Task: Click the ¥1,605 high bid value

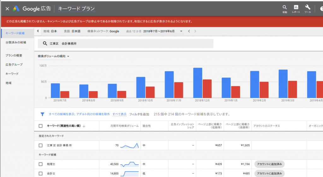Action: pos(245,145)
